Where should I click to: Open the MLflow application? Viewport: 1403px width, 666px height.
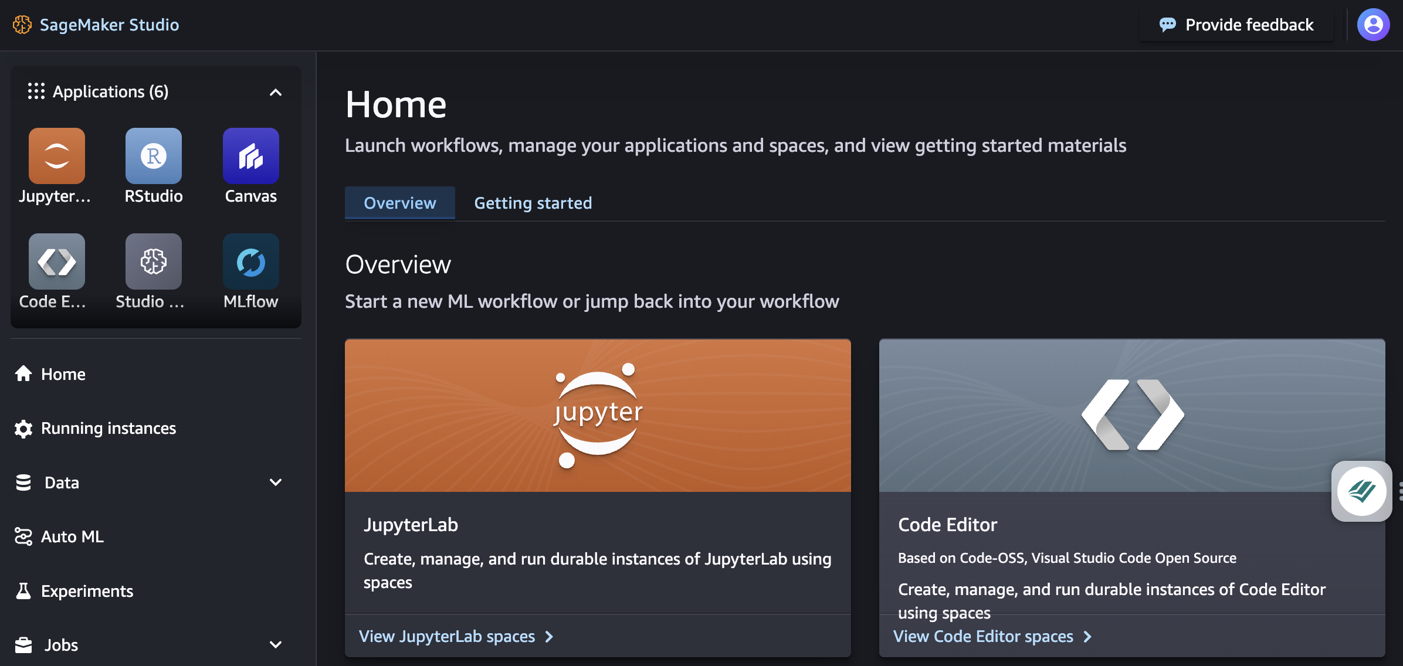[x=250, y=261]
